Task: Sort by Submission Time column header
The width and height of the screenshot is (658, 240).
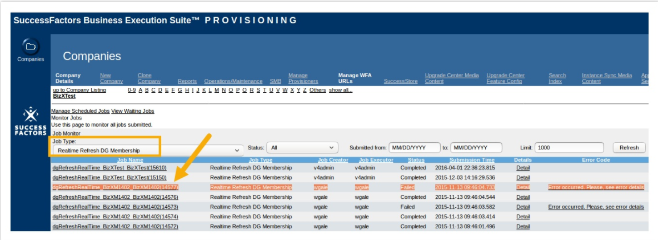Action: tap(472, 160)
